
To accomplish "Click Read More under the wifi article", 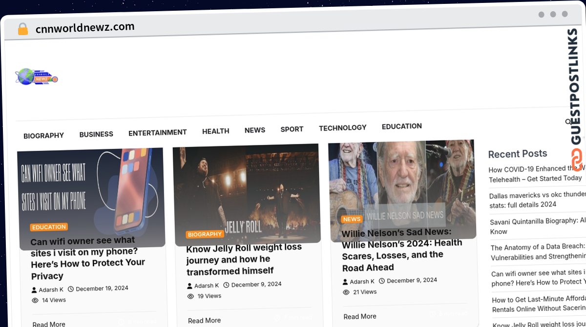I will coord(49,324).
